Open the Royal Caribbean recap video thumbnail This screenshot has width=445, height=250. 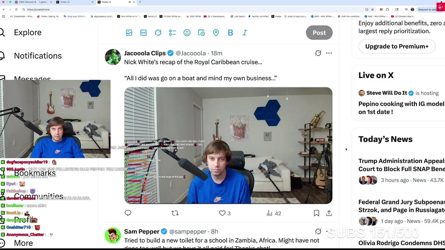point(228,145)
